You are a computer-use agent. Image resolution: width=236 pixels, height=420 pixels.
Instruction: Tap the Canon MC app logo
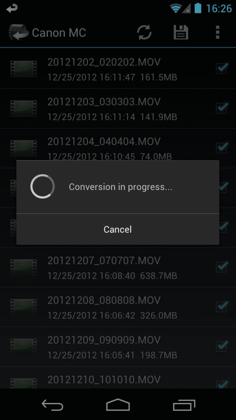point(19,32)
